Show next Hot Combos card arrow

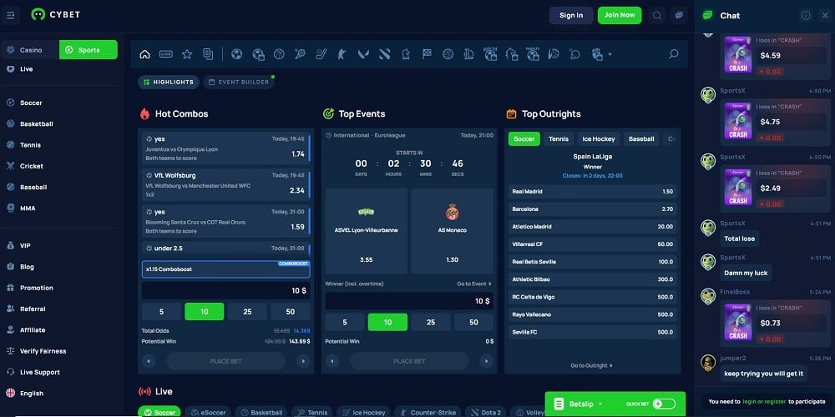click(x=303, y=361)
